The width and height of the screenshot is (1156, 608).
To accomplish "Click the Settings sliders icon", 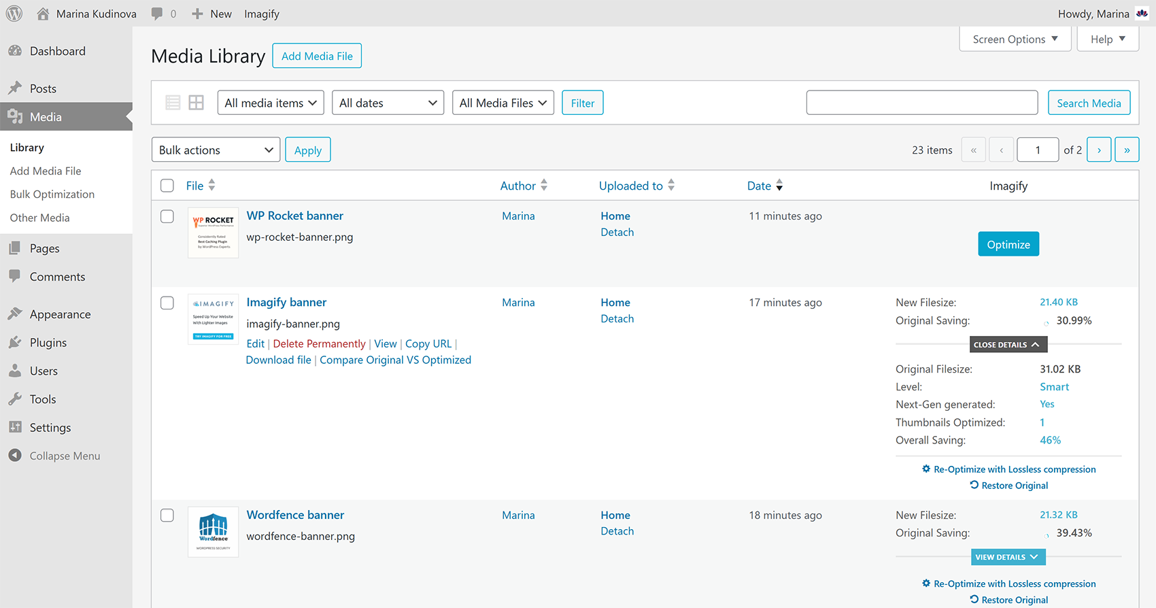I will [x=15, y=427].
